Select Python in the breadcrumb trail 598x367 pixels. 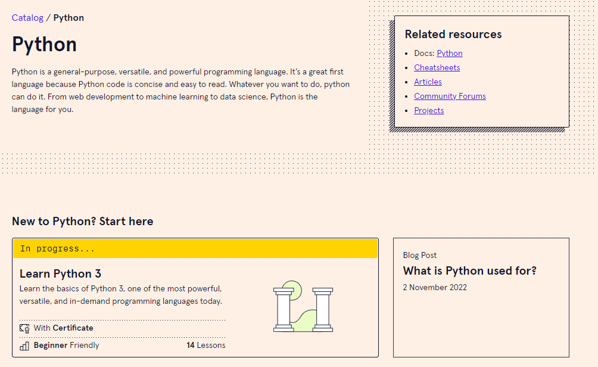point(68,18)
